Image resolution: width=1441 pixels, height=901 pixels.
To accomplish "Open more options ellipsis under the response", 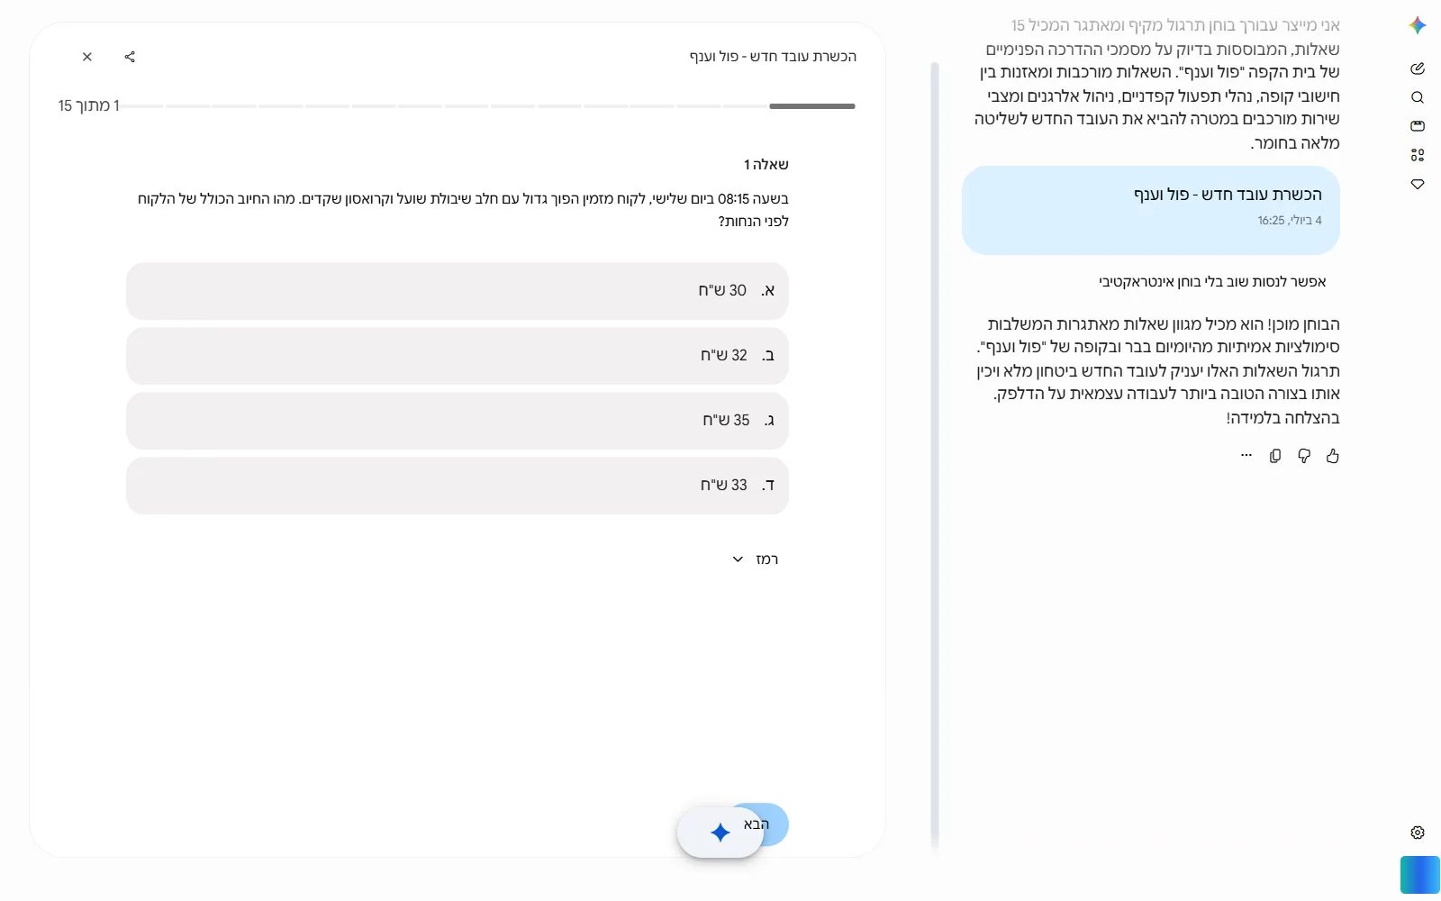I will click(1246, 456).
